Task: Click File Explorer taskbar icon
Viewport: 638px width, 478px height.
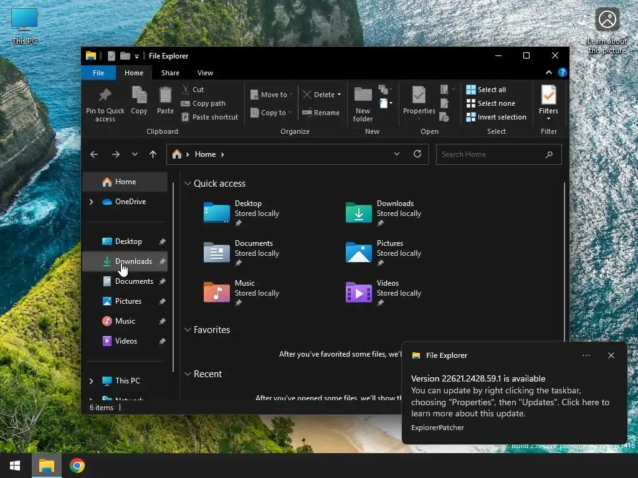Action: pyautogui.click(x=46, y=466)
